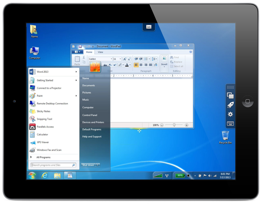Open the Insert dropdown in WordPad

[x=164, y=65]
